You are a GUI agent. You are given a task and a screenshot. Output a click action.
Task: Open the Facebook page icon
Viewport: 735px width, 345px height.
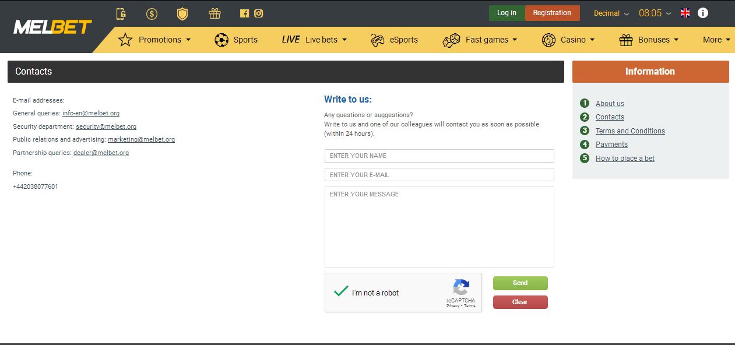tap(245, 13)
